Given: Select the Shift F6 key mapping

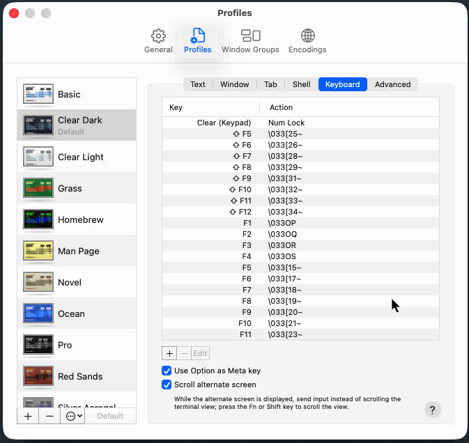Looking at the screenshot, I should [300, 145].
